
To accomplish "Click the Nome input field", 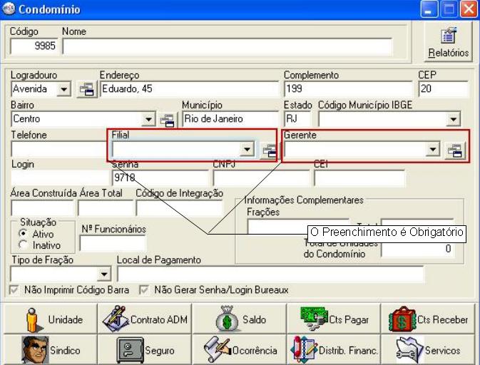I will point(227,46).
